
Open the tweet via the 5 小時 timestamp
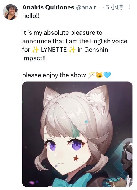[x=114, y=7]
